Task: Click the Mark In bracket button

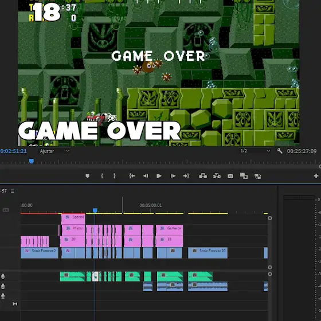Action: tap(102, 176)
